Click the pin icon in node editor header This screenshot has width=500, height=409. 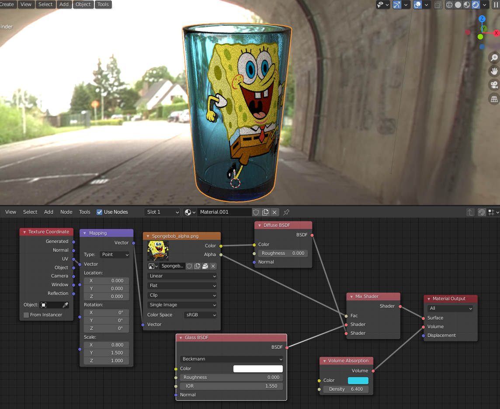click(x=286, y=212)
